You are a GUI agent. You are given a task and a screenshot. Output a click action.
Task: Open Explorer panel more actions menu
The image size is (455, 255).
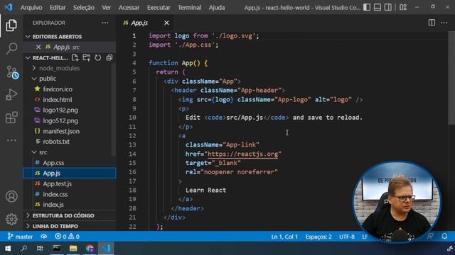click(x=105, y=23)
